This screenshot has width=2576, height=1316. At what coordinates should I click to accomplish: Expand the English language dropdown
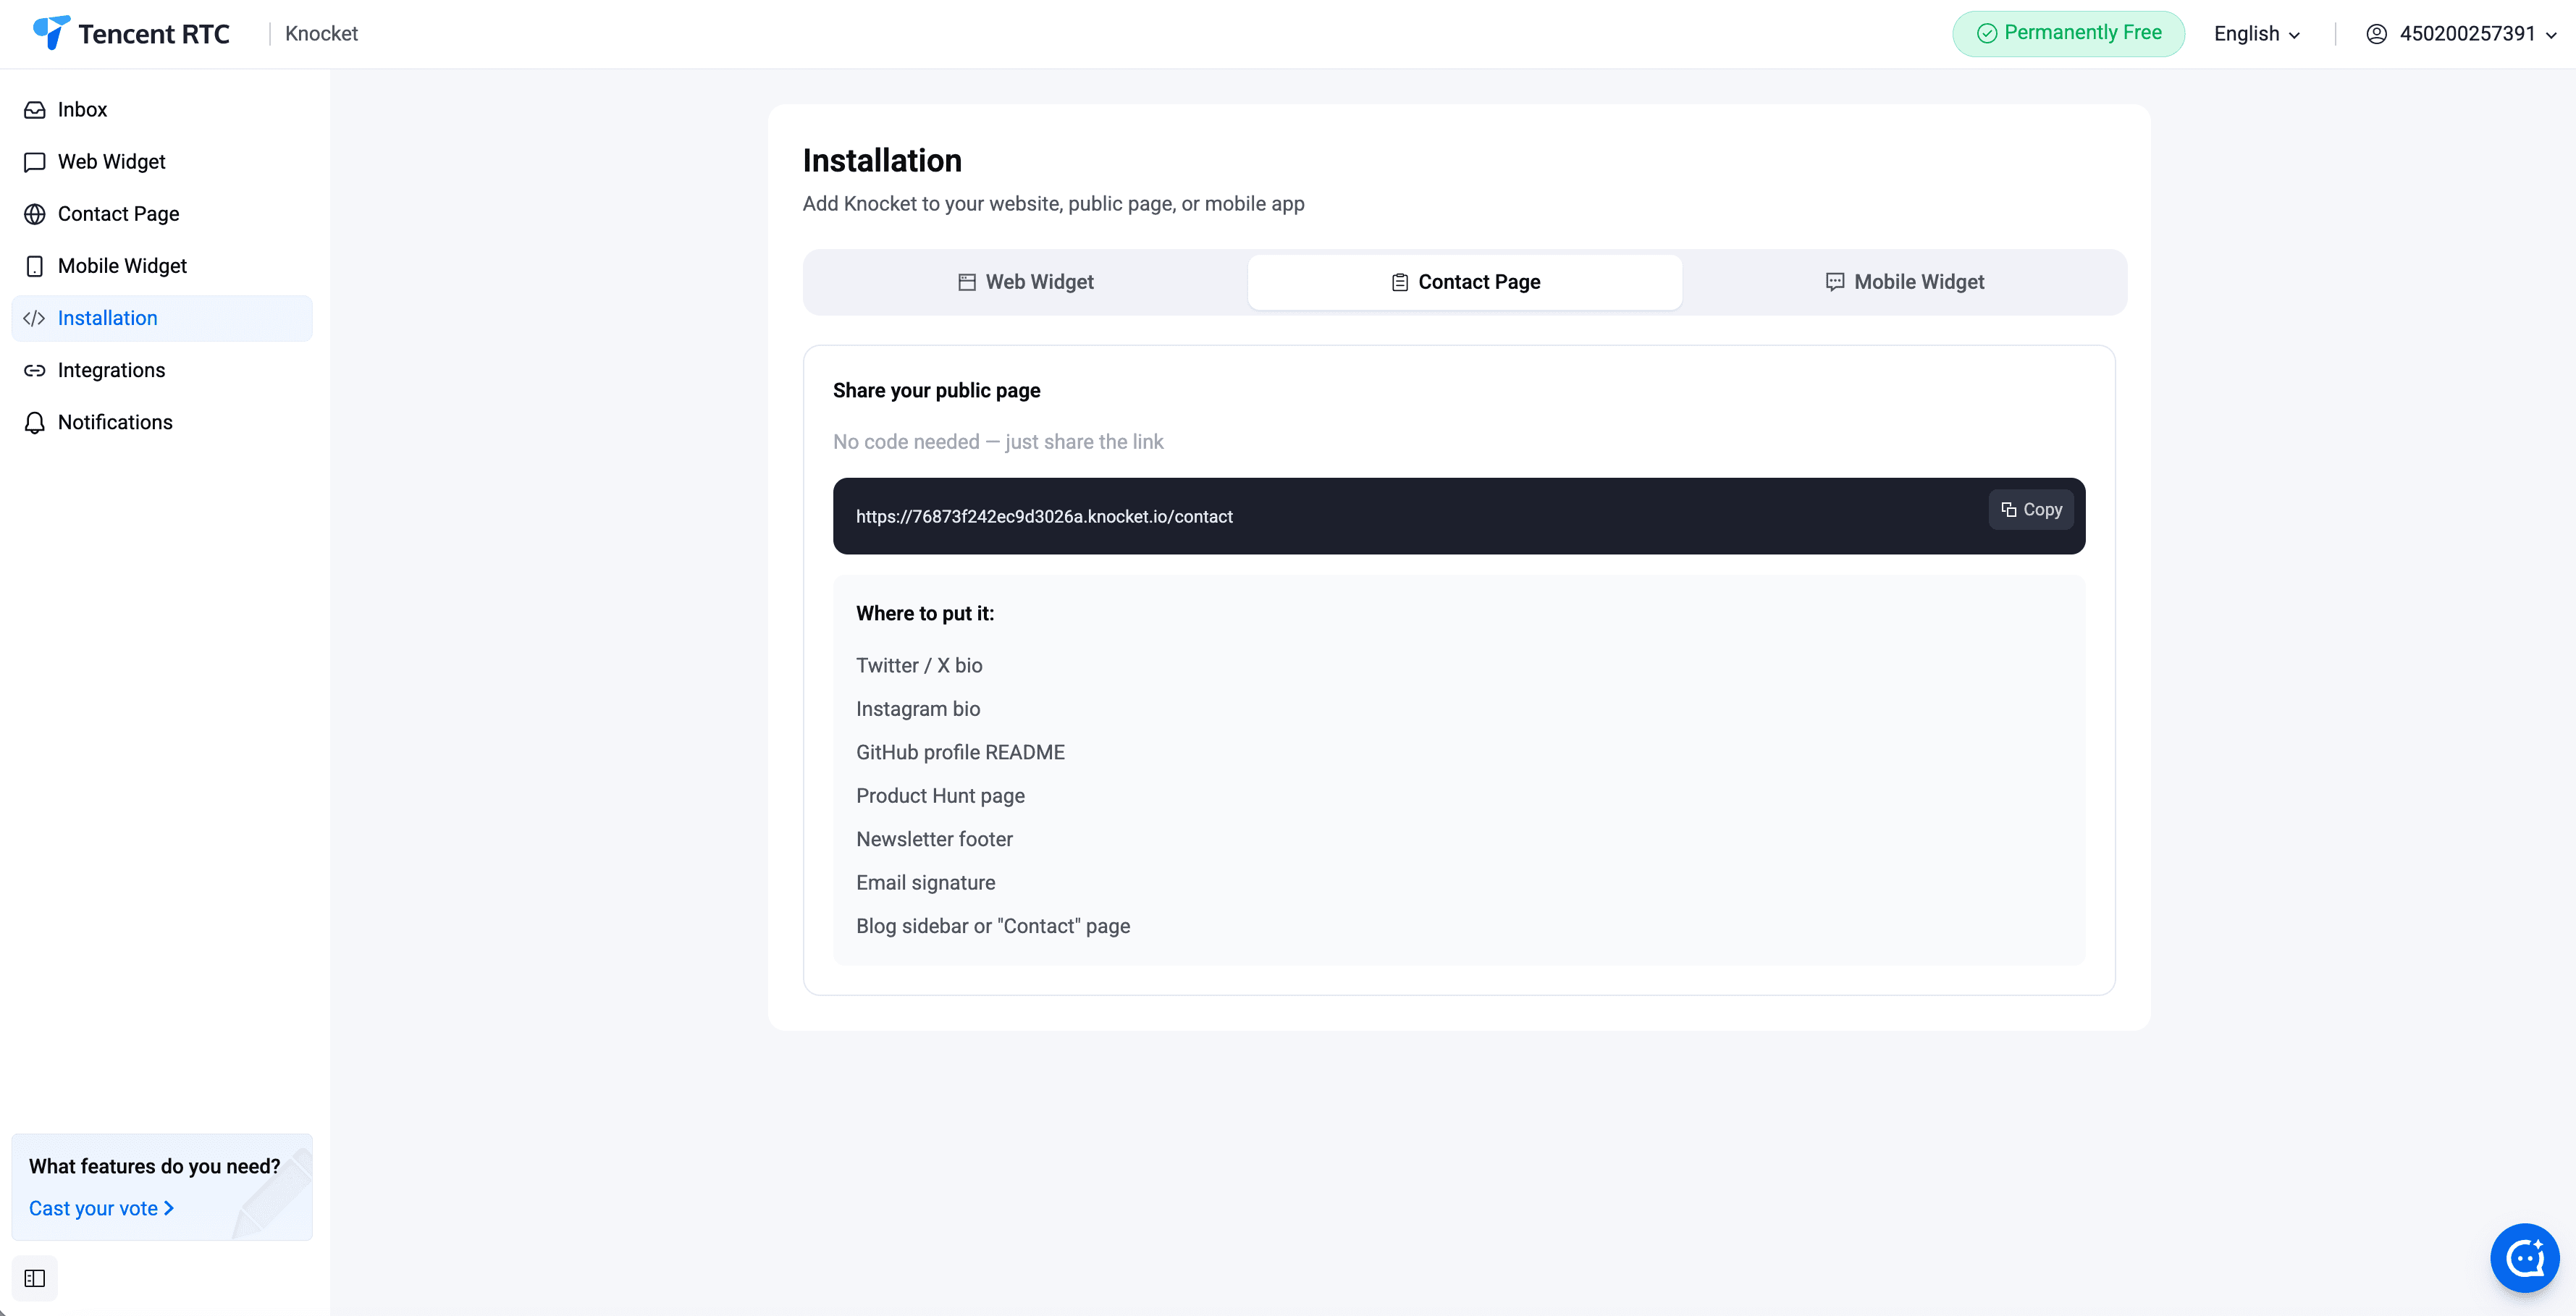pos(2257,34)
